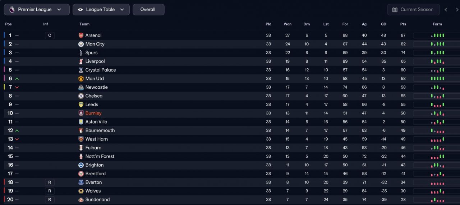Image resolution: width=460 pixels, height=205 pixels.
Task: Click Arsenal's champion C info badge
Action: coord(50,35)
